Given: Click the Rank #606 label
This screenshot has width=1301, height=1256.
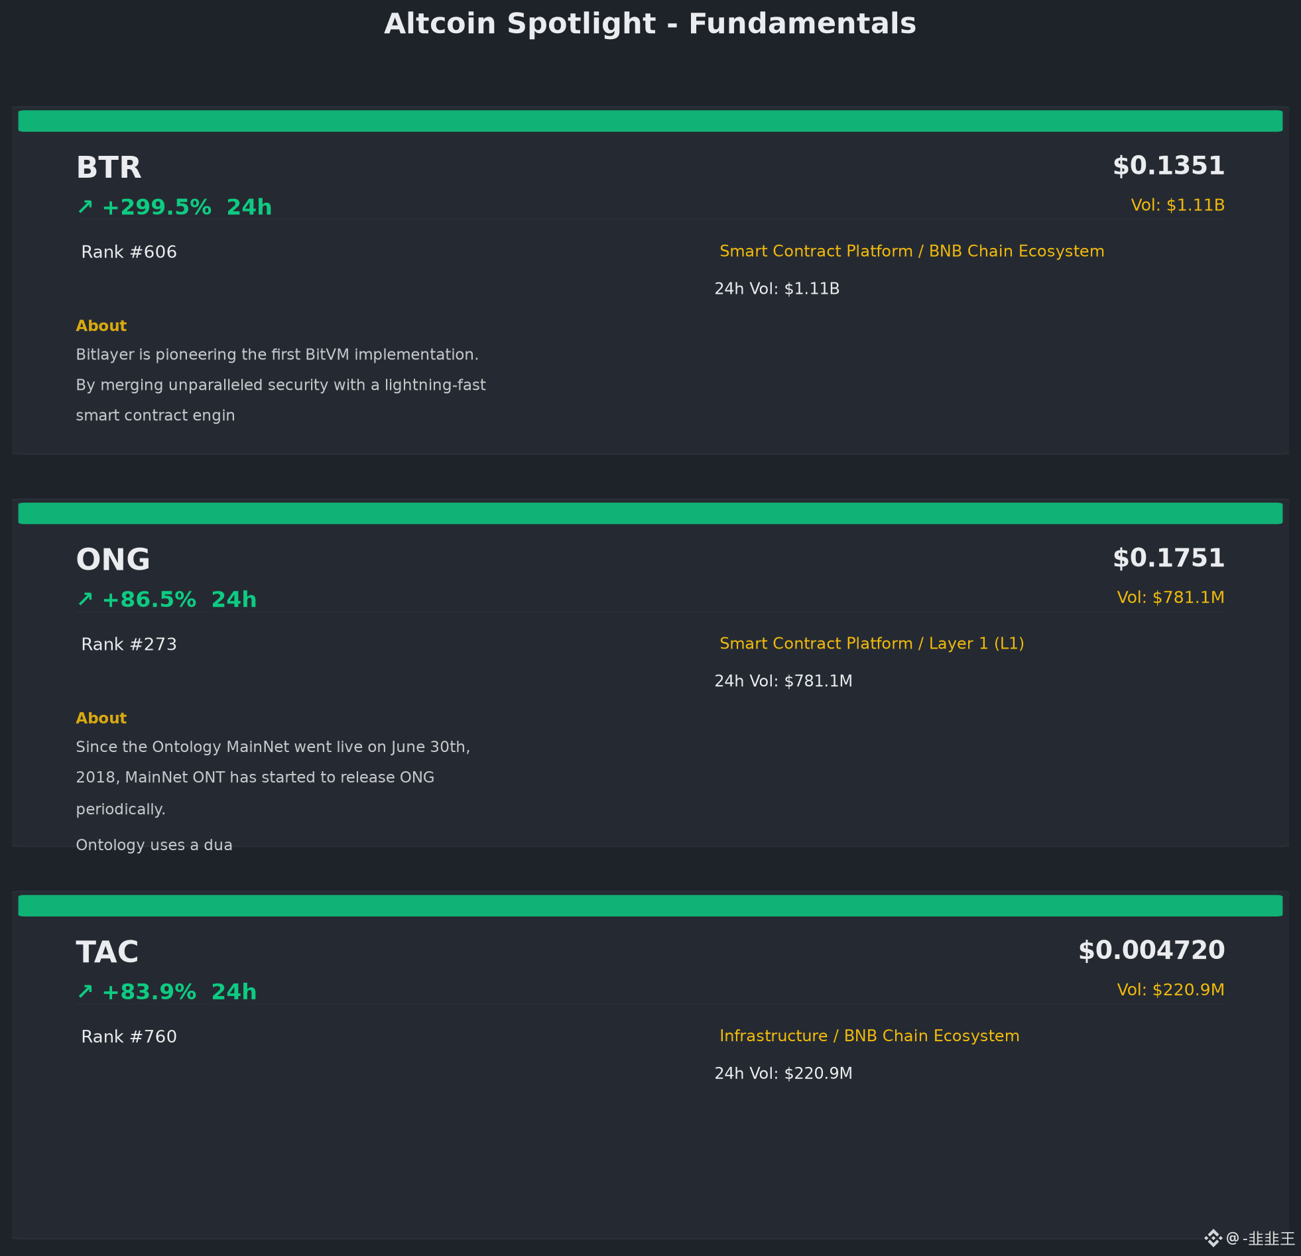Looking at the screenshot, I should click(129, 252).
